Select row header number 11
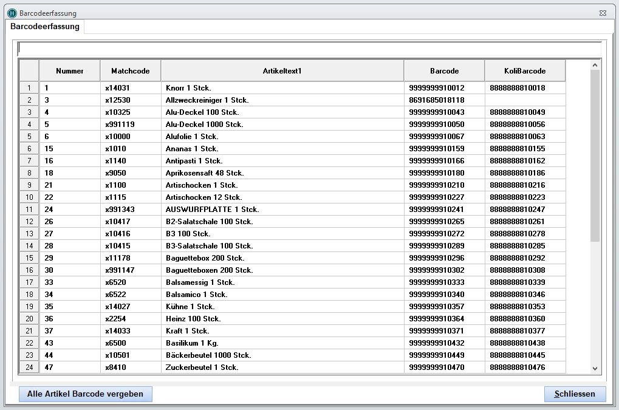The image size is (619, 410). (x=29, y=210)
